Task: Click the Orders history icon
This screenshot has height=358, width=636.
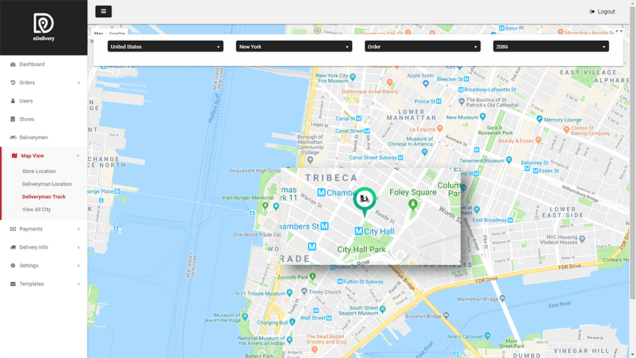Action: click(x=13, y=83)
